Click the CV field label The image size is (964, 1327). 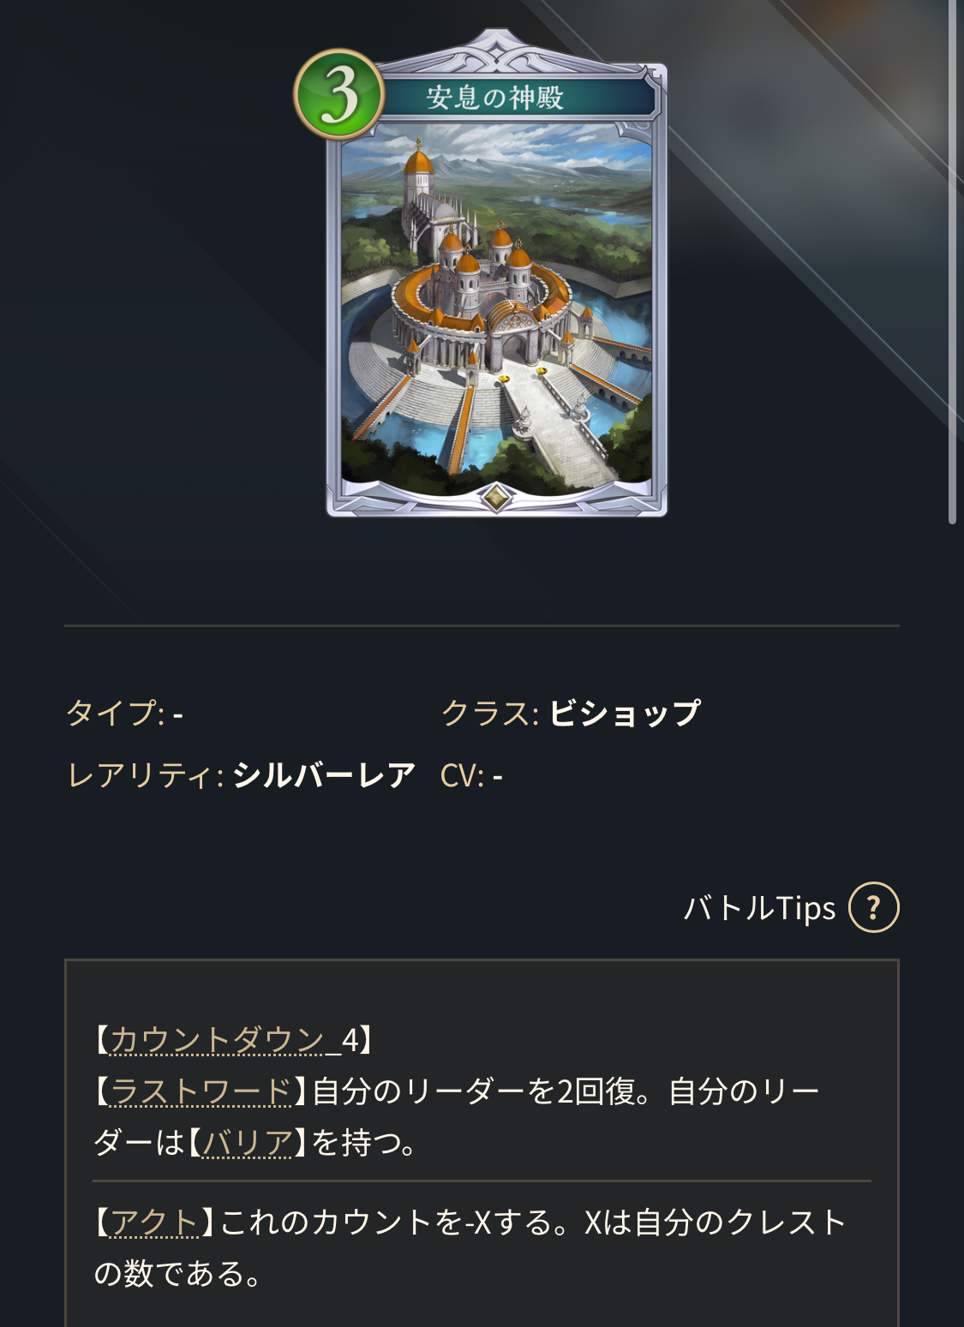(x=462, y=775)
